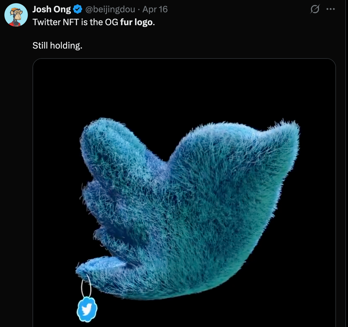Screen dimensions: 348x327
Task: Click the silver ring holding the charm
Action: (86, 287)
